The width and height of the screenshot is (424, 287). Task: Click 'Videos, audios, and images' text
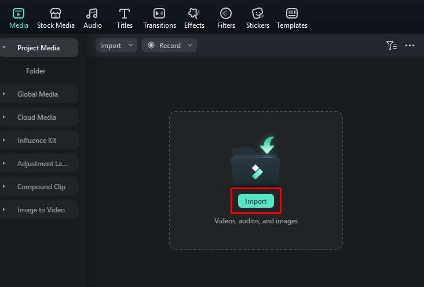pyautogui.click(x=256, y=221)
